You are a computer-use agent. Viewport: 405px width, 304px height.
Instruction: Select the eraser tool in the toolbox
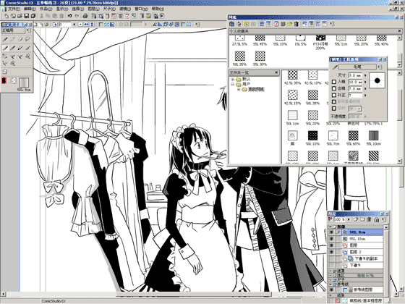(20, 39)
